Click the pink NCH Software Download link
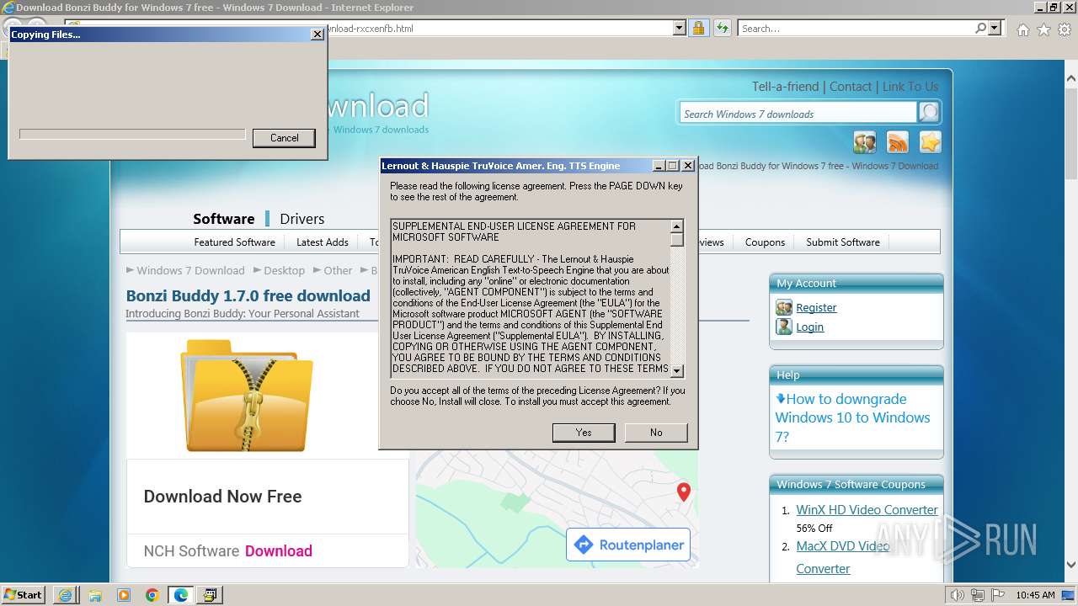The height and width of the screenshot is (606, 1078). click(279, 551)
